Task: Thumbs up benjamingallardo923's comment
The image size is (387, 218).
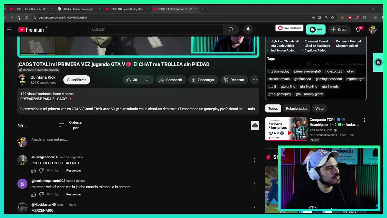Action: 34,194
